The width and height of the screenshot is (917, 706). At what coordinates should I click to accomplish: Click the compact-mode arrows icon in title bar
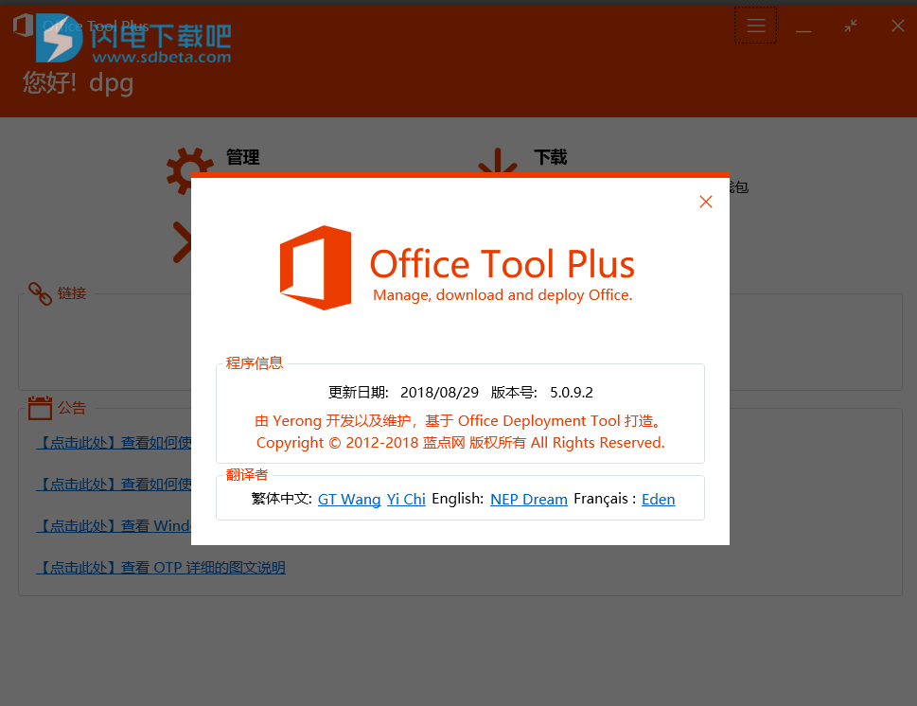(851, 26)
